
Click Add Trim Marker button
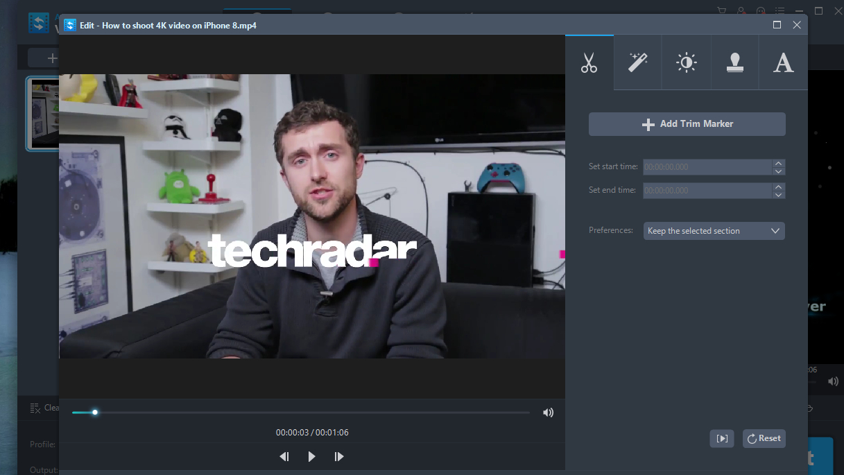687,124
